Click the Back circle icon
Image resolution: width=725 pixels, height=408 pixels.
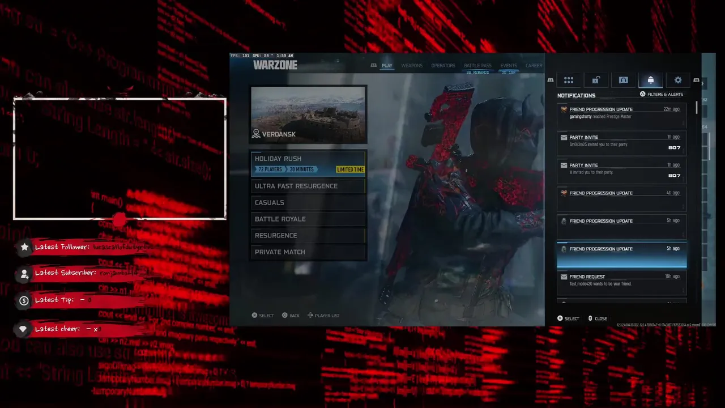[285, 315]
